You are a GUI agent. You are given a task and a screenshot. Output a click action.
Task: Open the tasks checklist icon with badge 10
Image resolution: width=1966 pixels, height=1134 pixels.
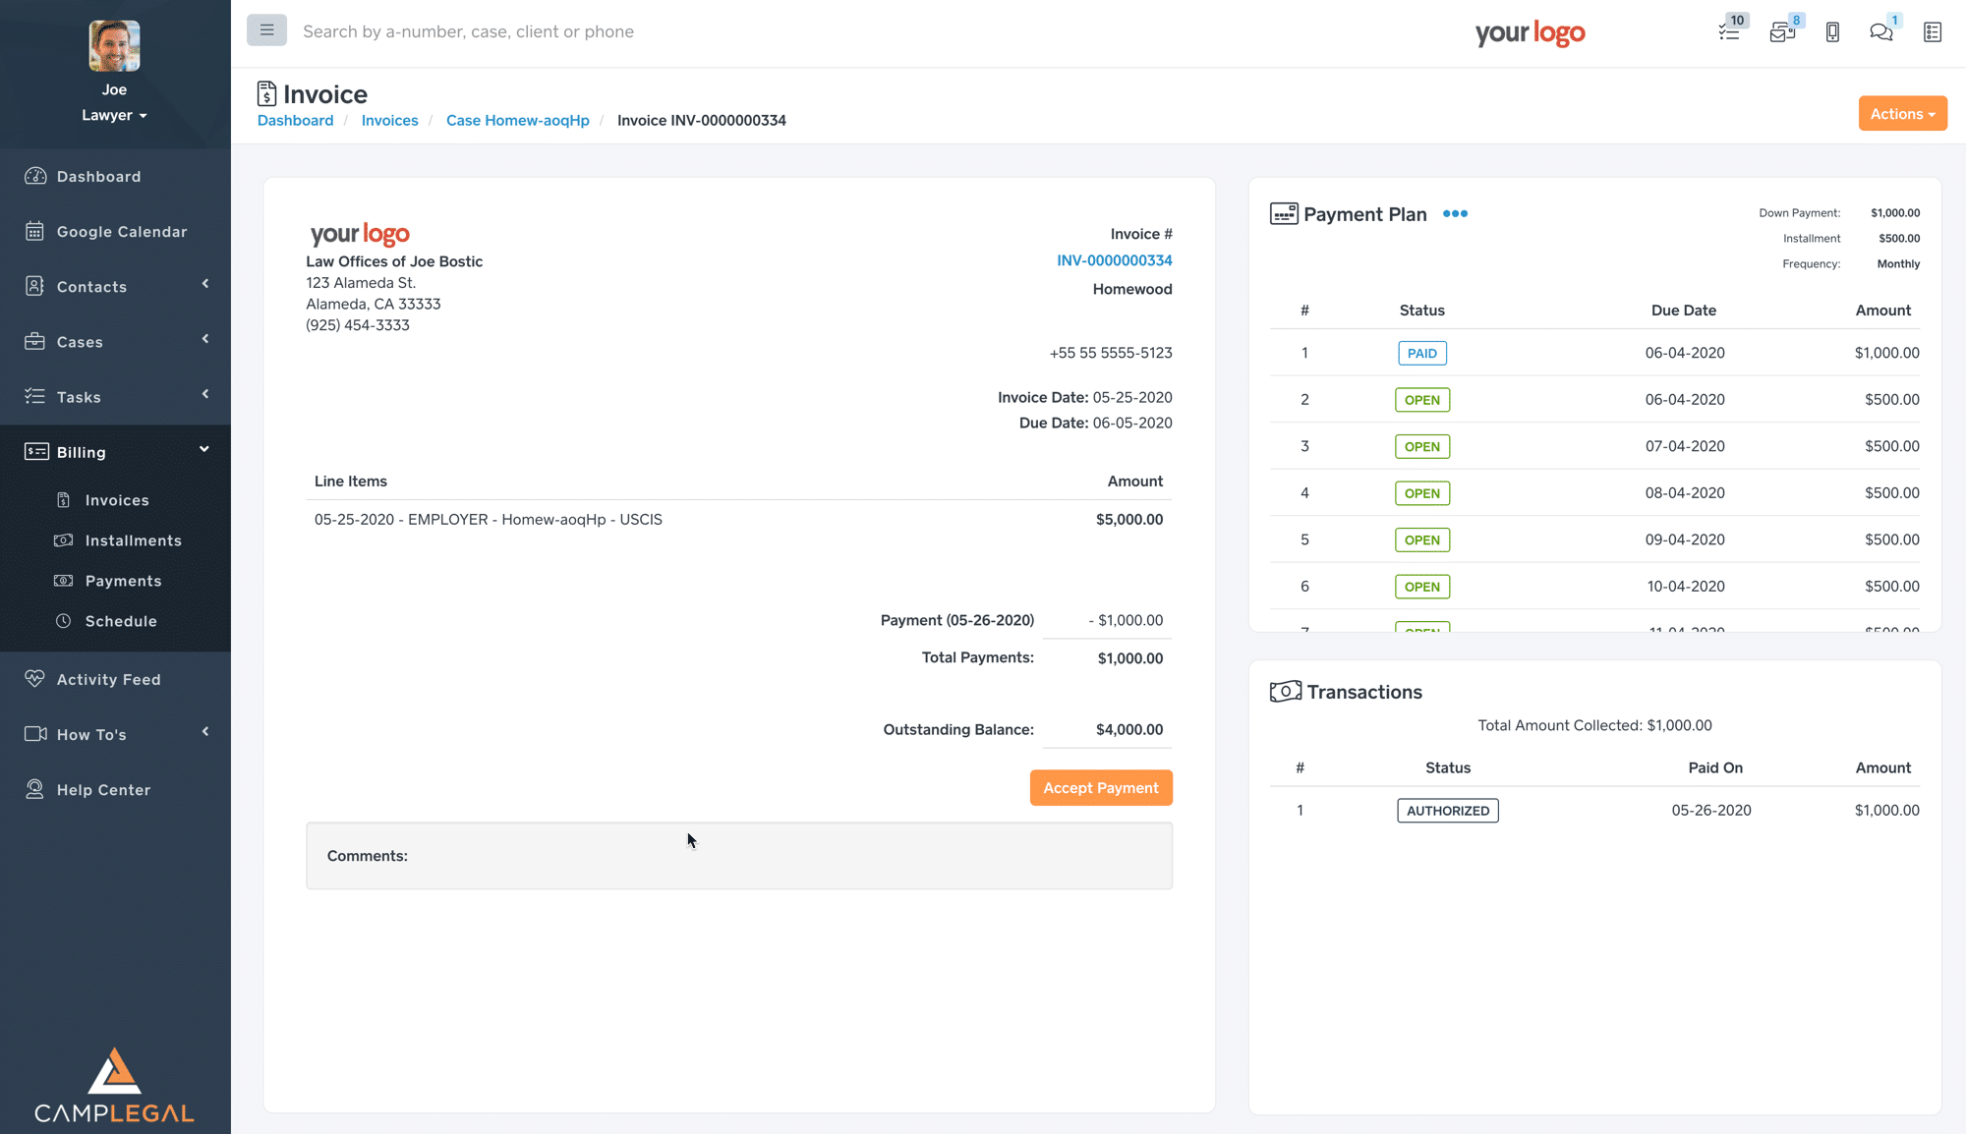(1729, 31)
